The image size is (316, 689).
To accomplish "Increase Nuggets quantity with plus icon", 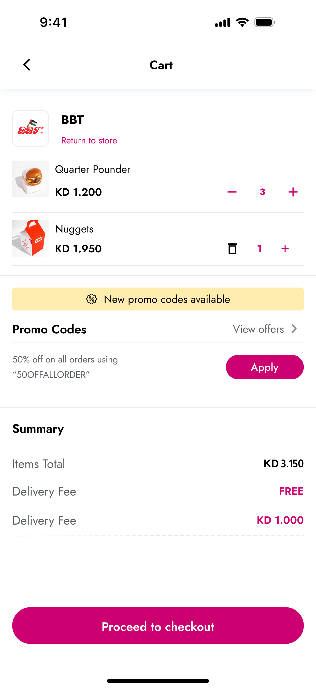I will (285, 249).
